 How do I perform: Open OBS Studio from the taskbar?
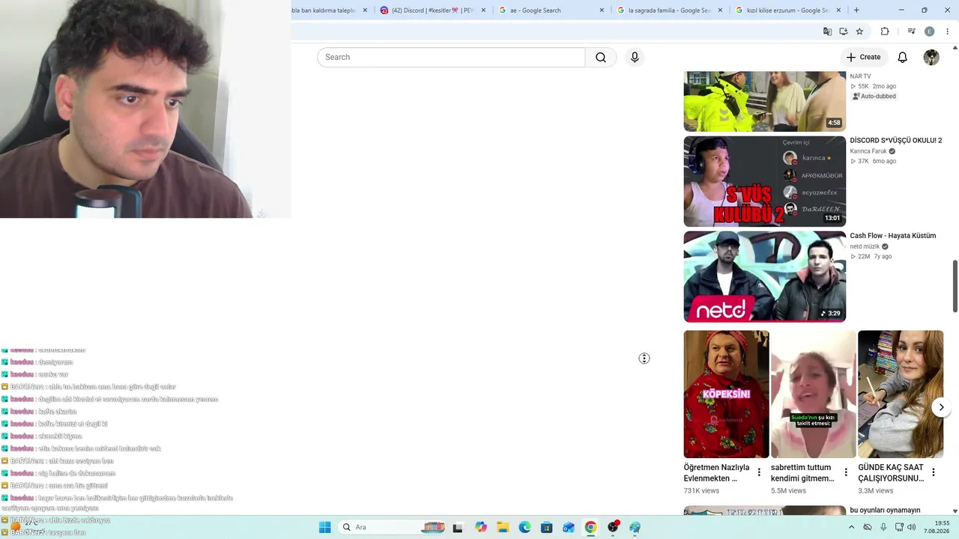click(613, 527)
